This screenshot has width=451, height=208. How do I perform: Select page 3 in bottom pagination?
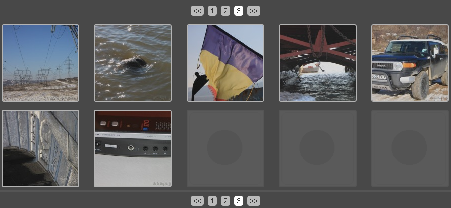(x=239, y=201)
